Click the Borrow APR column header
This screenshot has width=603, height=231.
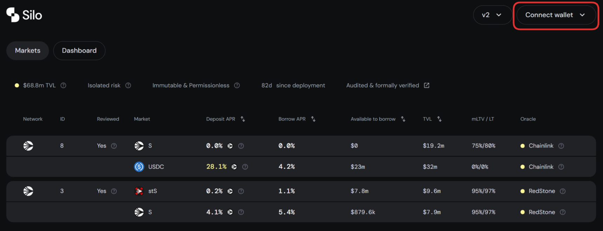[x=292, y=119]
